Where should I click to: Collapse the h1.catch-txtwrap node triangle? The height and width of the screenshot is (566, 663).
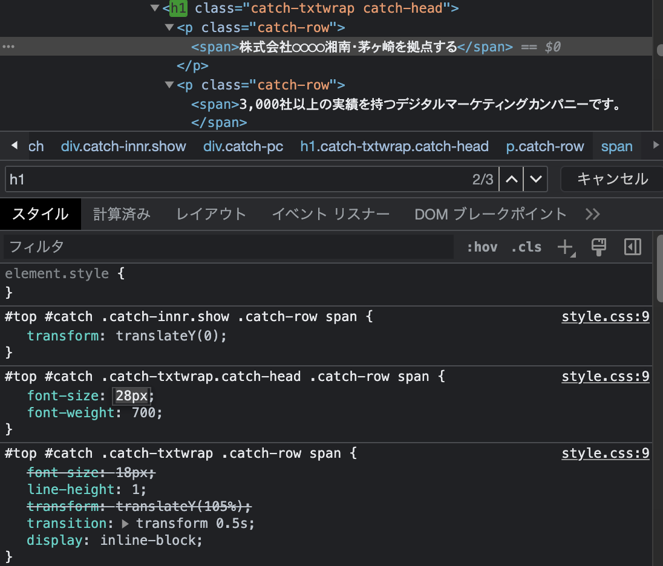[155, 8]
